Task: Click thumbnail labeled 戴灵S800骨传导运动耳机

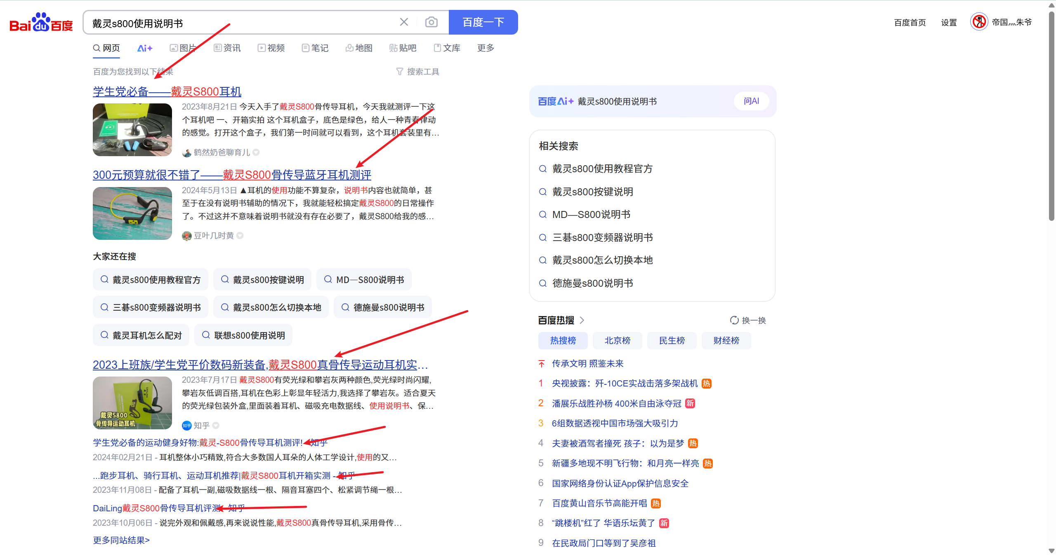Action: pos(132,403)
